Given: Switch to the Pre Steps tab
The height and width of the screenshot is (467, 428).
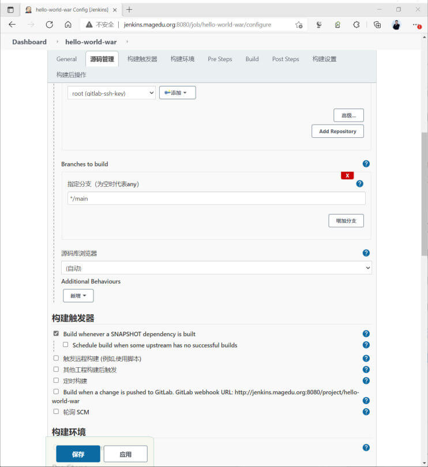Looking at the screenshot, I should click(220, 59).
